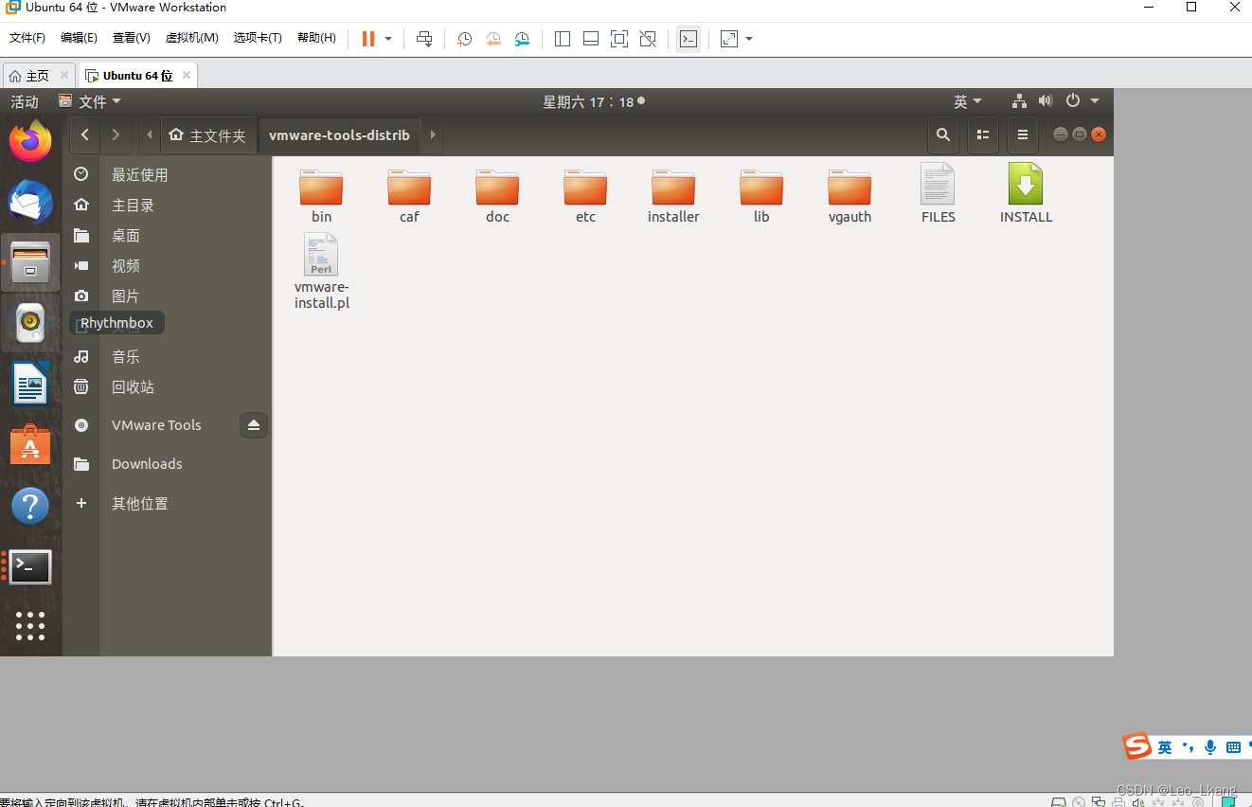Toggle list/grid view in Files
The width and height of the screenshot is (1252, 807).
pyautogui.click(x=983, y=135)
